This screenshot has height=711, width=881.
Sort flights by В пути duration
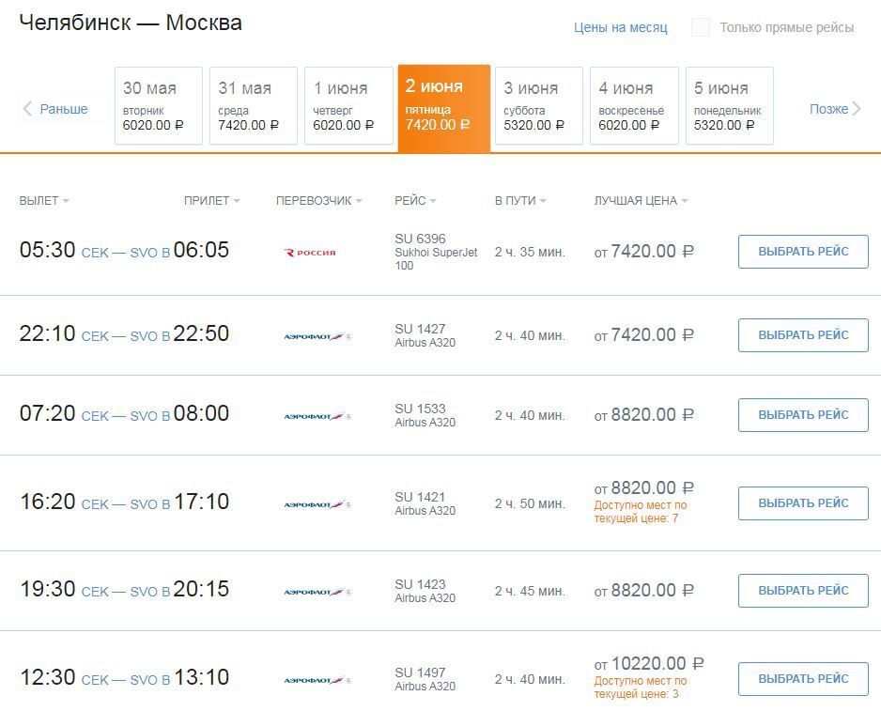tap(519, 201)
